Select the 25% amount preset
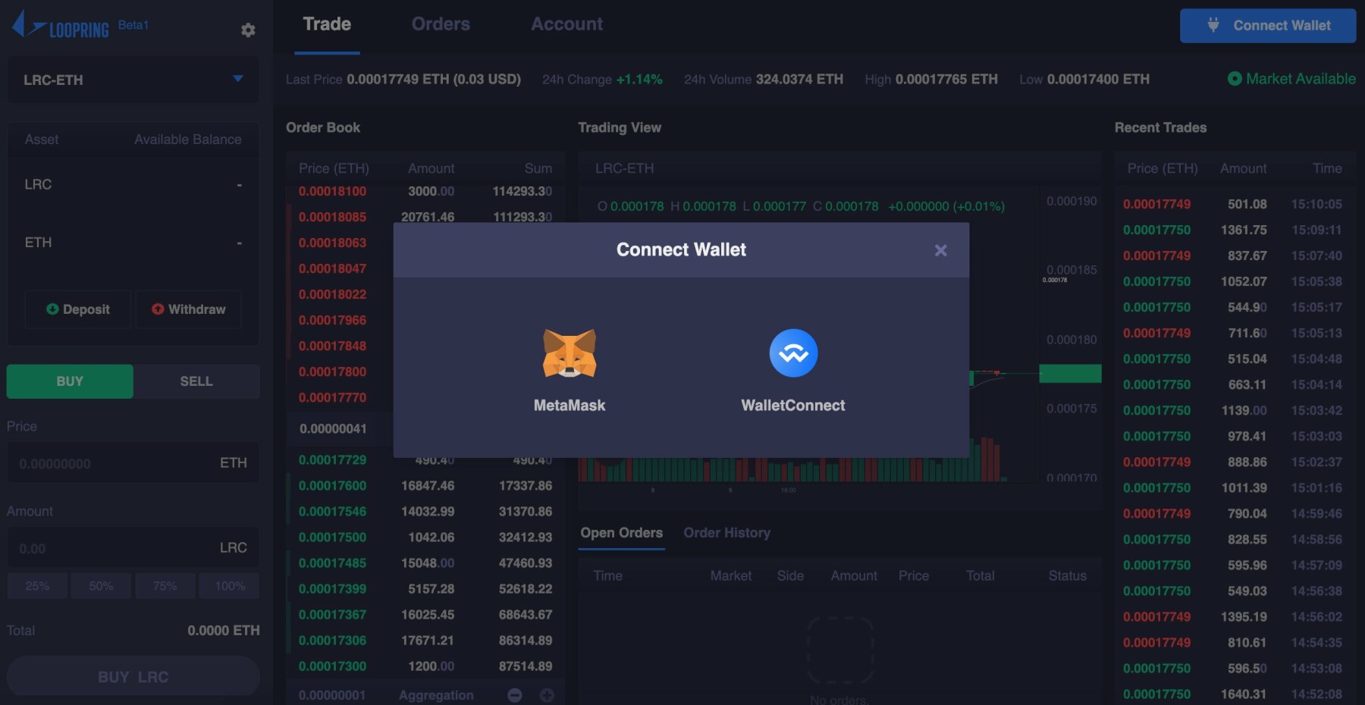 point(36,585)
